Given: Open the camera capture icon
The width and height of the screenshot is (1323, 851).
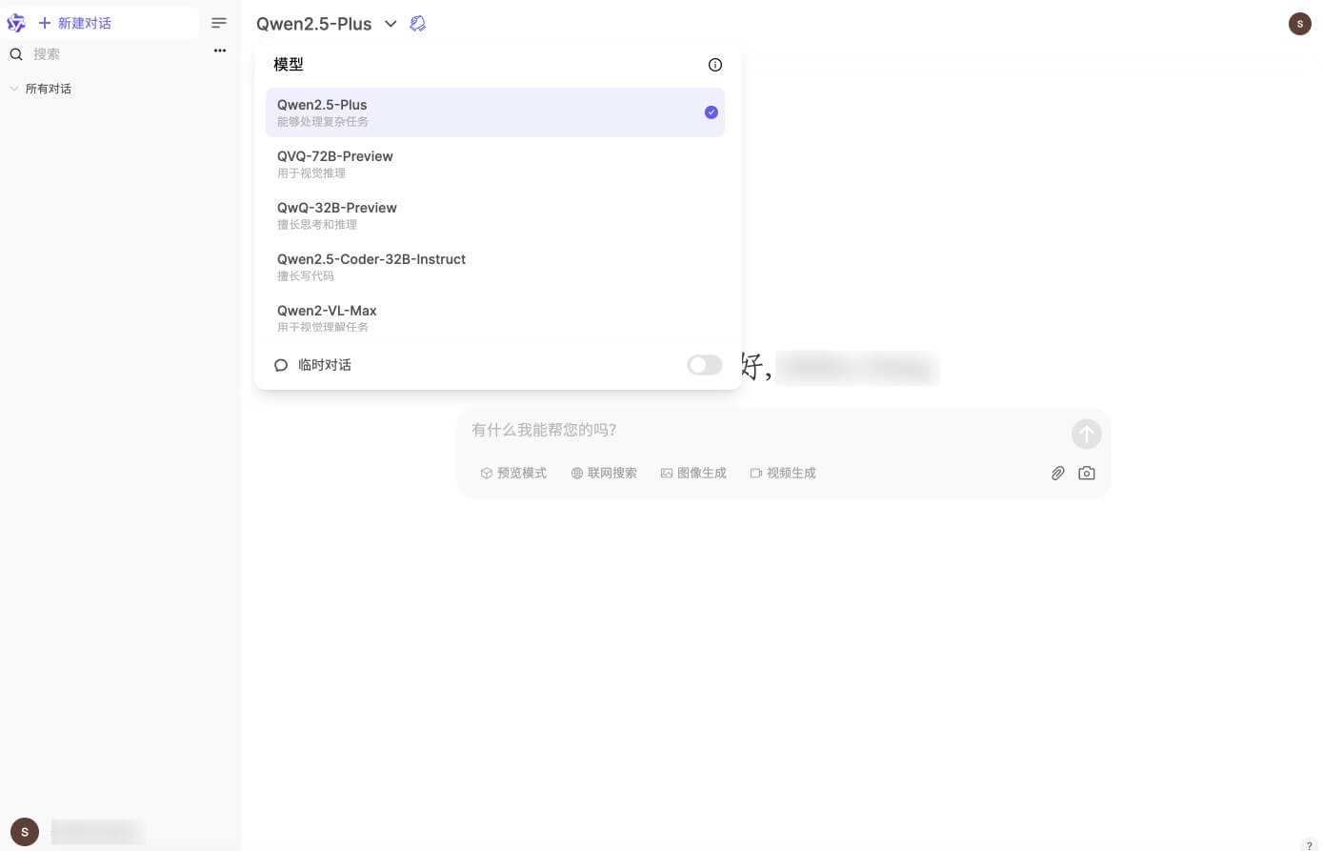Looking at the screenshot, I should click(x=1087, y=473).
